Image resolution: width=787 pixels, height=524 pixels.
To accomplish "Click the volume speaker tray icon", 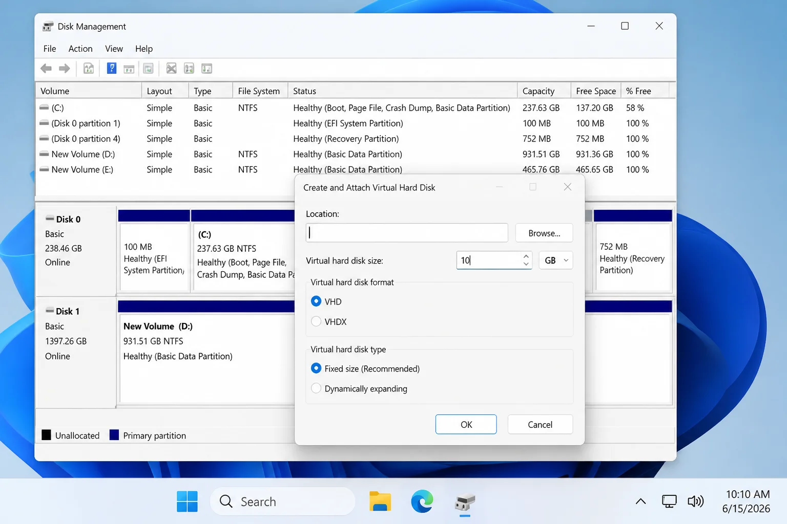I will coord(695,501).
